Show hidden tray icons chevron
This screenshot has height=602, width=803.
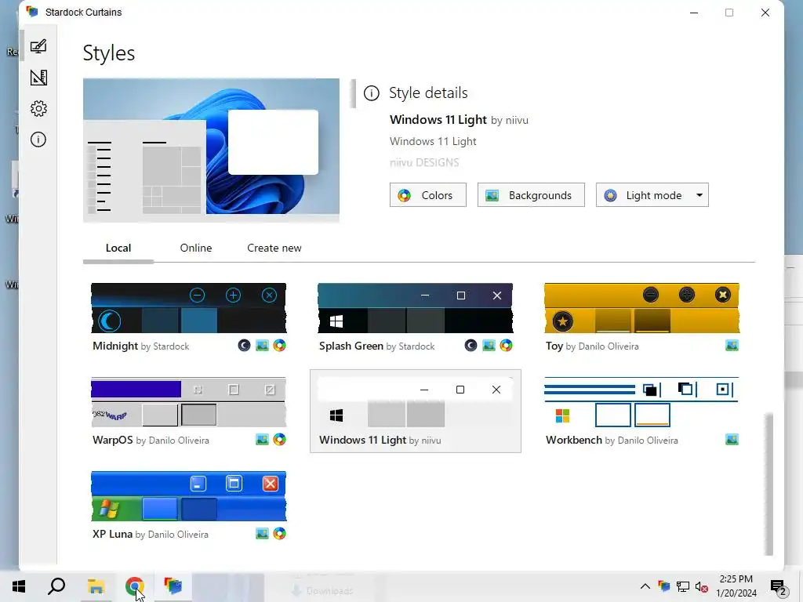tap(645, 586)
